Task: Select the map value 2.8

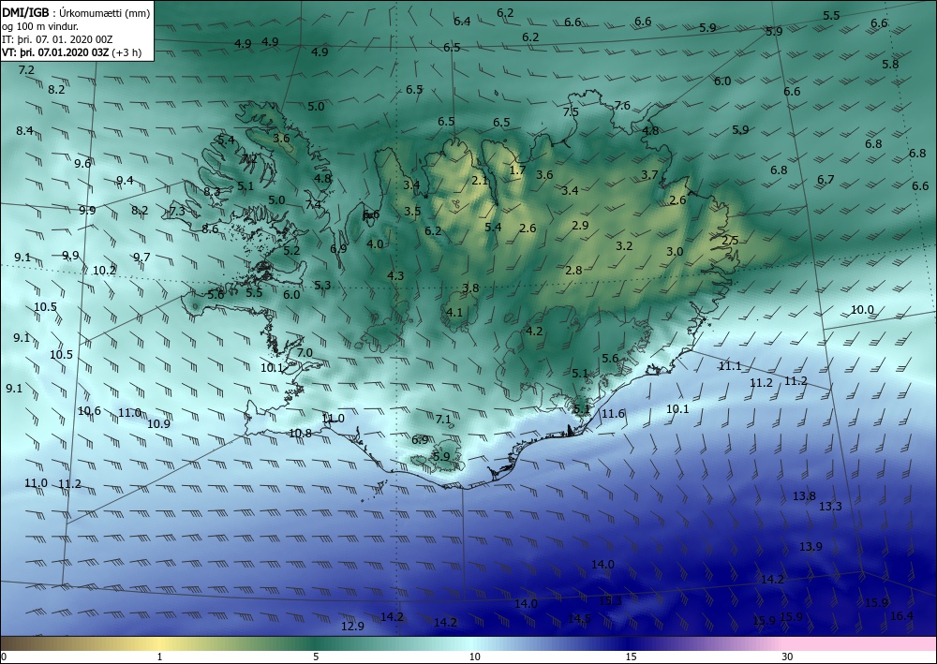Action: [x=573, y=270]
